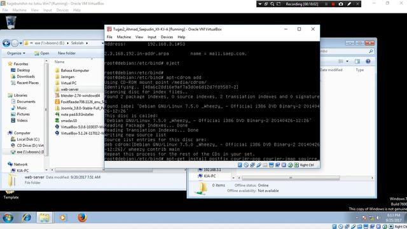Click horizontal scrollbar in right Explorer window
This screenshot has height=229, width=407.
coord(291,178)
